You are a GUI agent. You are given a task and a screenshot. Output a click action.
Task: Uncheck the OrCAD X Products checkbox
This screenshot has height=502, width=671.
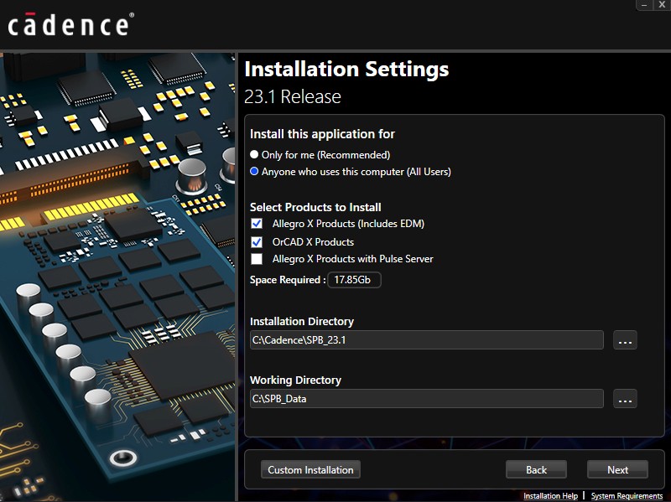257,242
